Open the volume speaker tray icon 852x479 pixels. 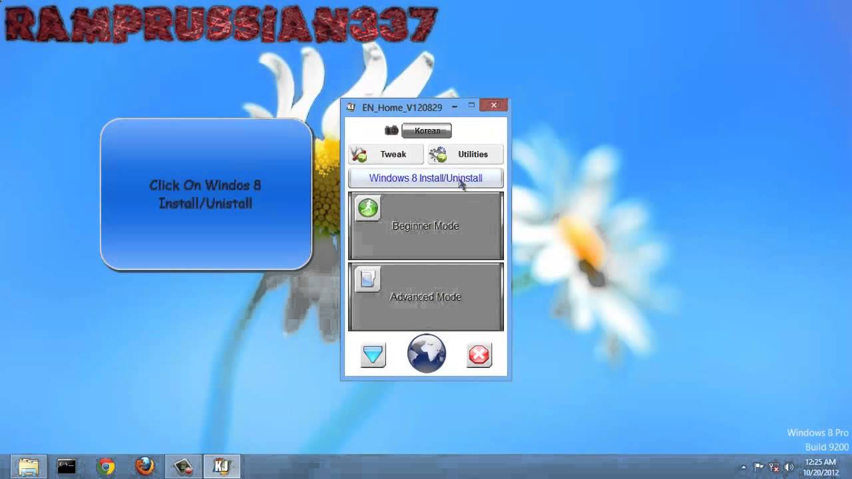[x=789, y=467]
